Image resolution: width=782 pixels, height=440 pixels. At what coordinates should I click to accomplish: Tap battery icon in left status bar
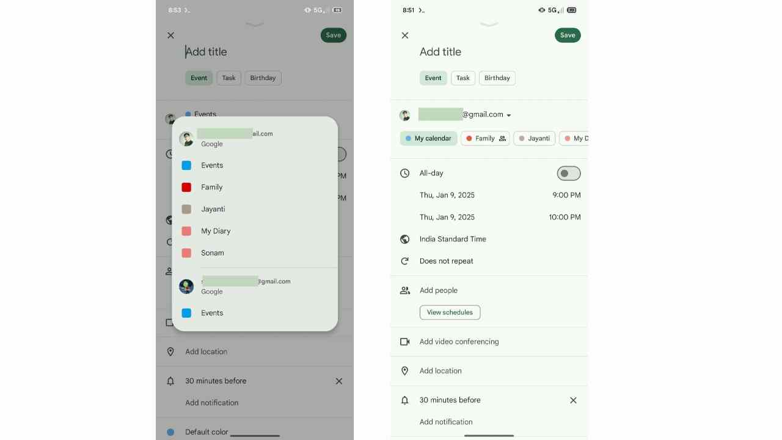pyautogui.click(x=337, y=10)
